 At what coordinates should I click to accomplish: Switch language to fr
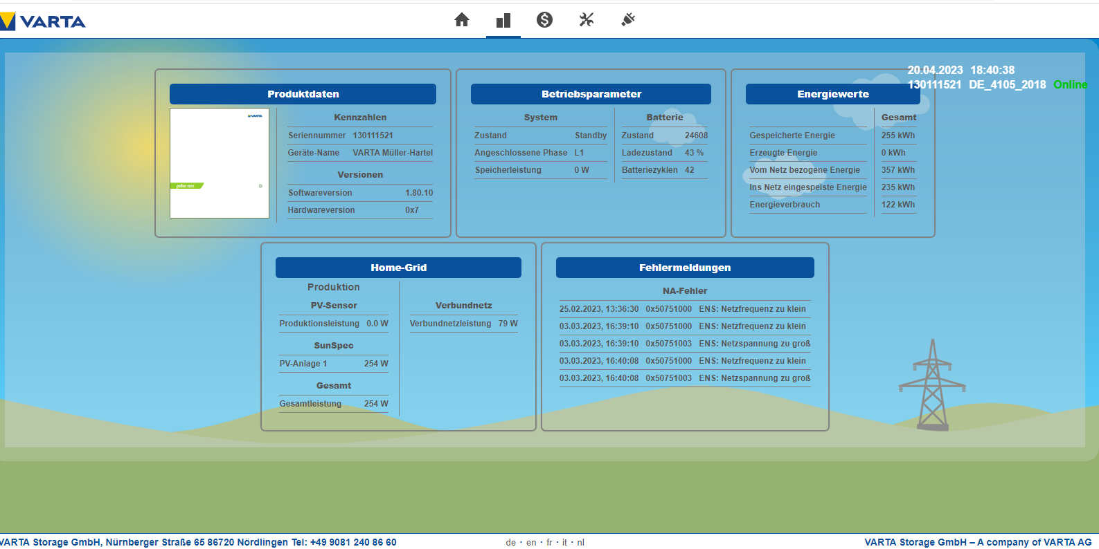click(550, 543)
